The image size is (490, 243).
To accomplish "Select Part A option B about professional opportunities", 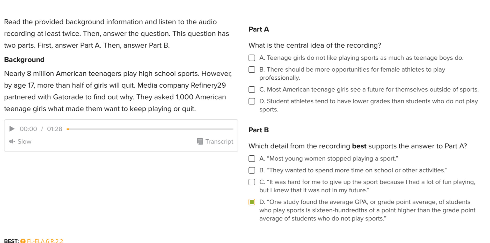I will 252,70.
